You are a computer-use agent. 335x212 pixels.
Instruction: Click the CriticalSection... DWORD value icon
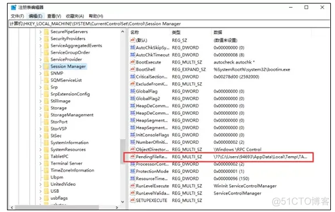(133, 77)
